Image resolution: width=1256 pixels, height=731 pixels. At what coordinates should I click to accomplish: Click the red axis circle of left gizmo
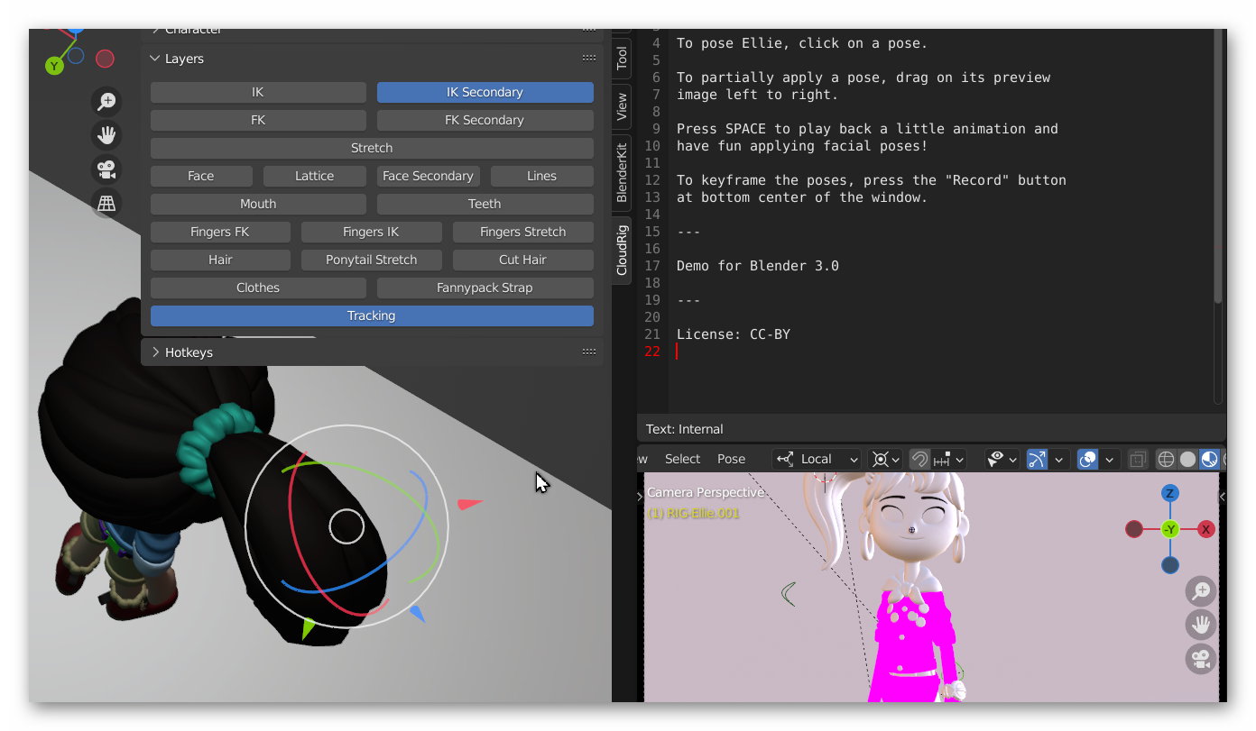pos(105,59)
